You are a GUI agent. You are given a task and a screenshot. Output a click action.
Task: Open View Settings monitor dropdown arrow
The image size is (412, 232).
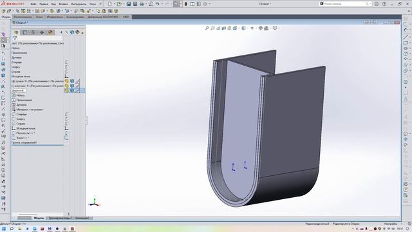(x=279, y=28)
